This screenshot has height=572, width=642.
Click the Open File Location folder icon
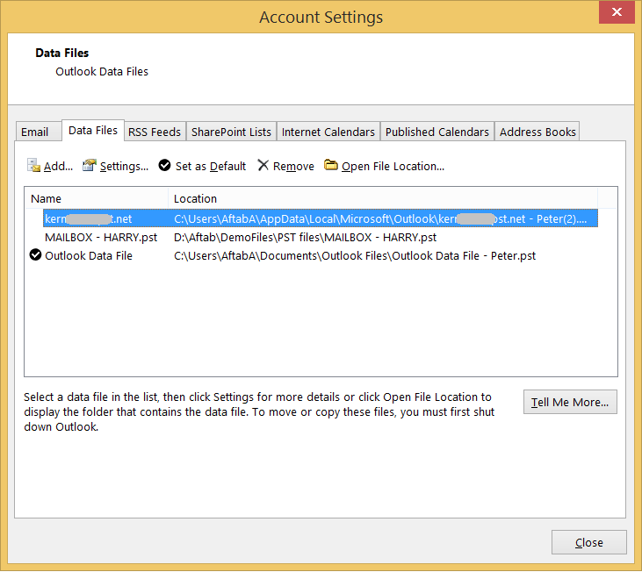click(x=331, y=166)
